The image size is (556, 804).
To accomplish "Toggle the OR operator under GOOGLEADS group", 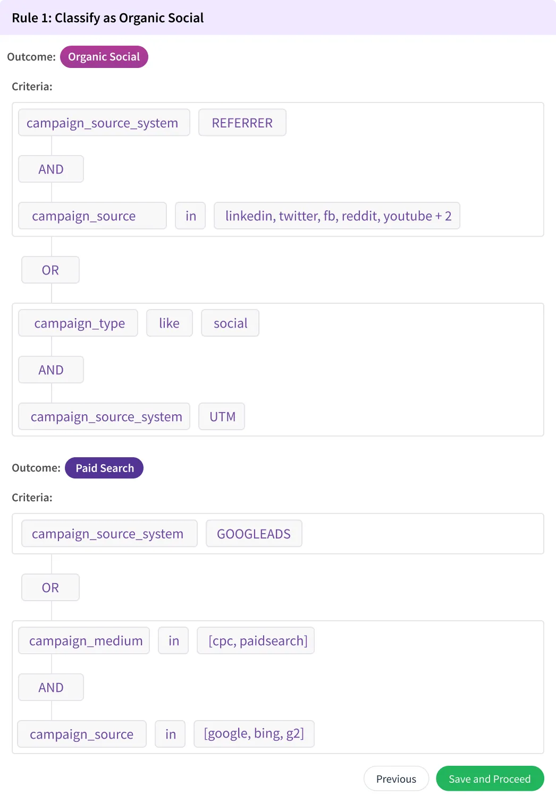I will 50,587.
